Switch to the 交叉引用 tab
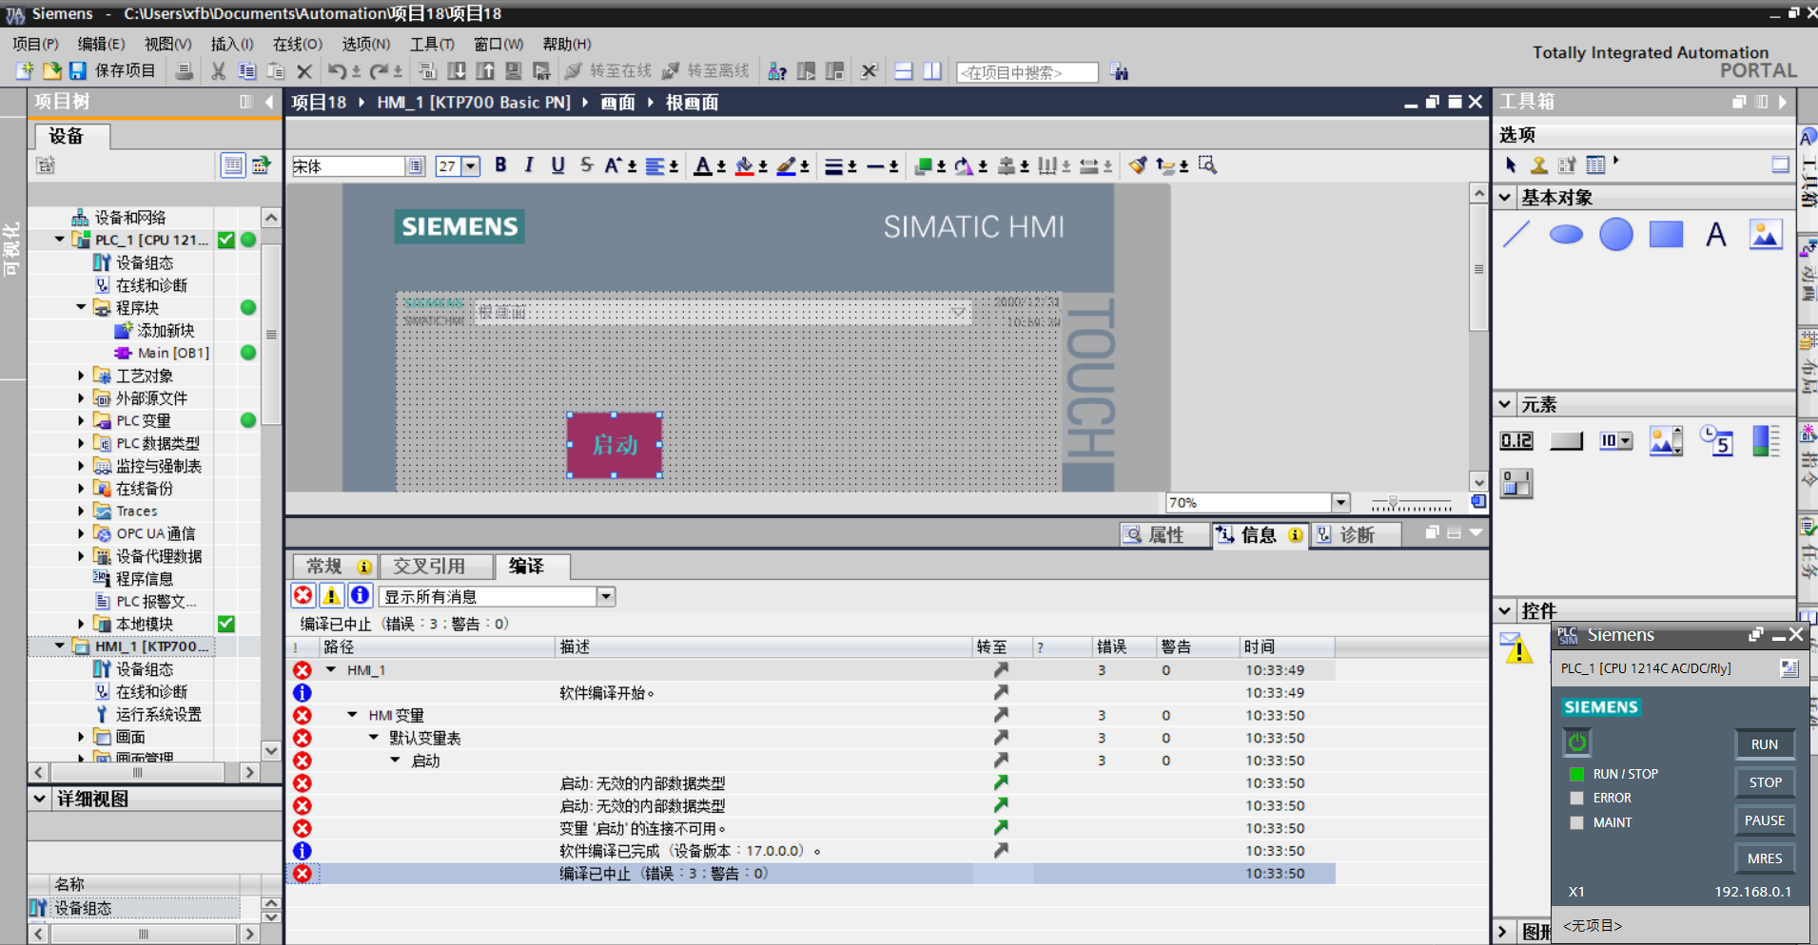1818x945 pixels. click(x=429, y=567)
